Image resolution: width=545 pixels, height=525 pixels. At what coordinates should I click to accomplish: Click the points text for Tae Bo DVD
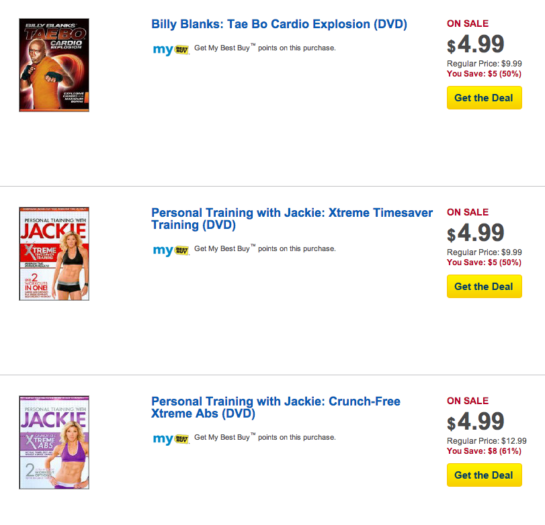[265, 48]
